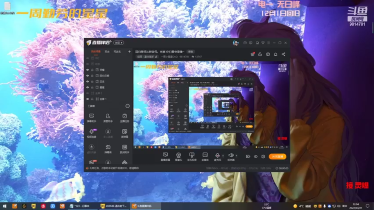Viewport: 374px width, 210px height.
Task: Launch 视频连麦 with the purple badge
Action: pos(91,133)
